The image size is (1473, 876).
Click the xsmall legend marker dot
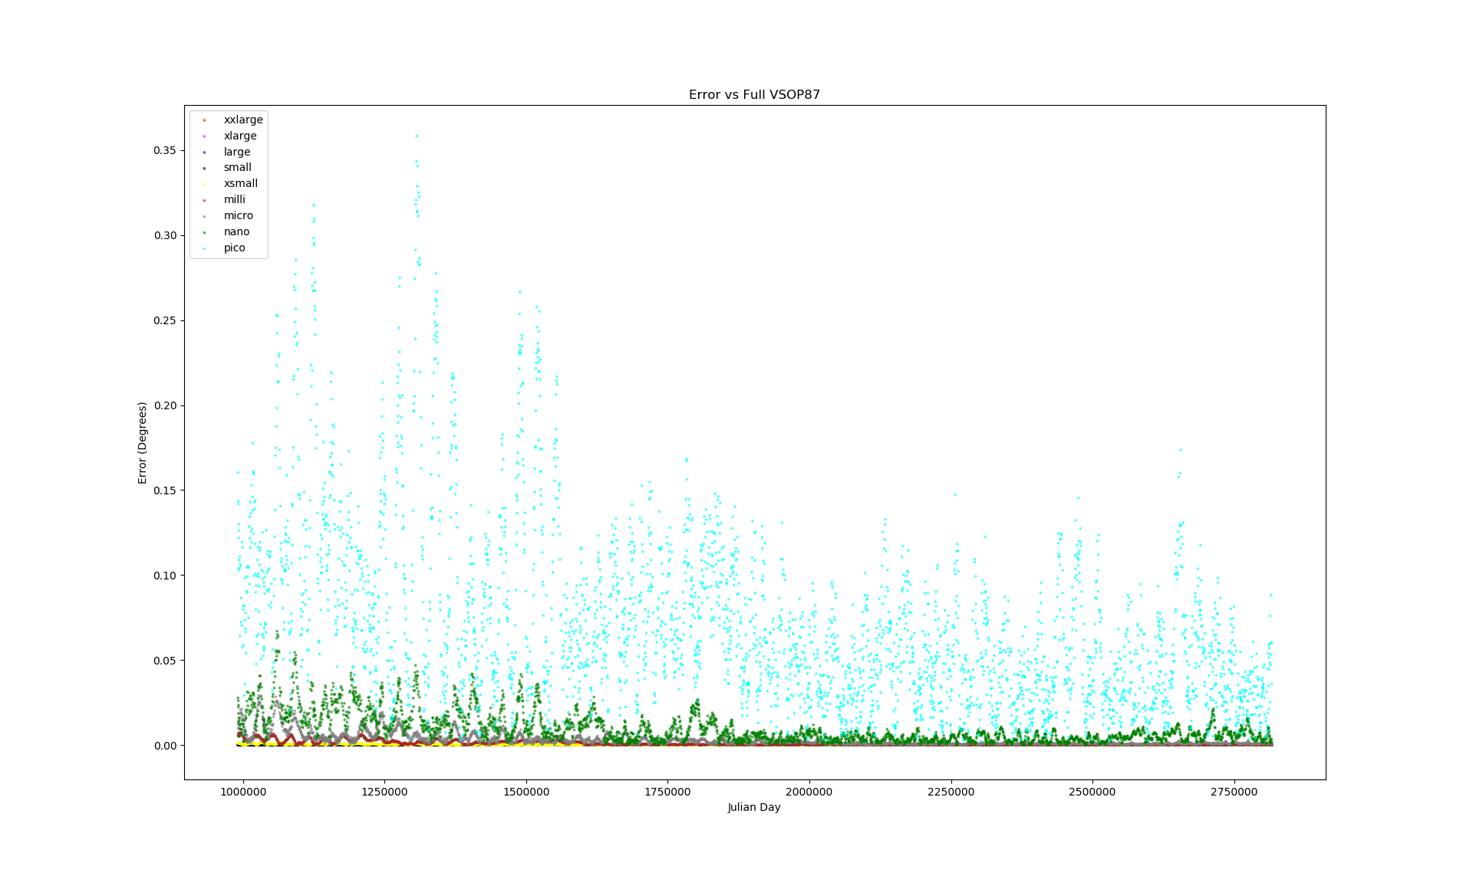click(204, 184)
